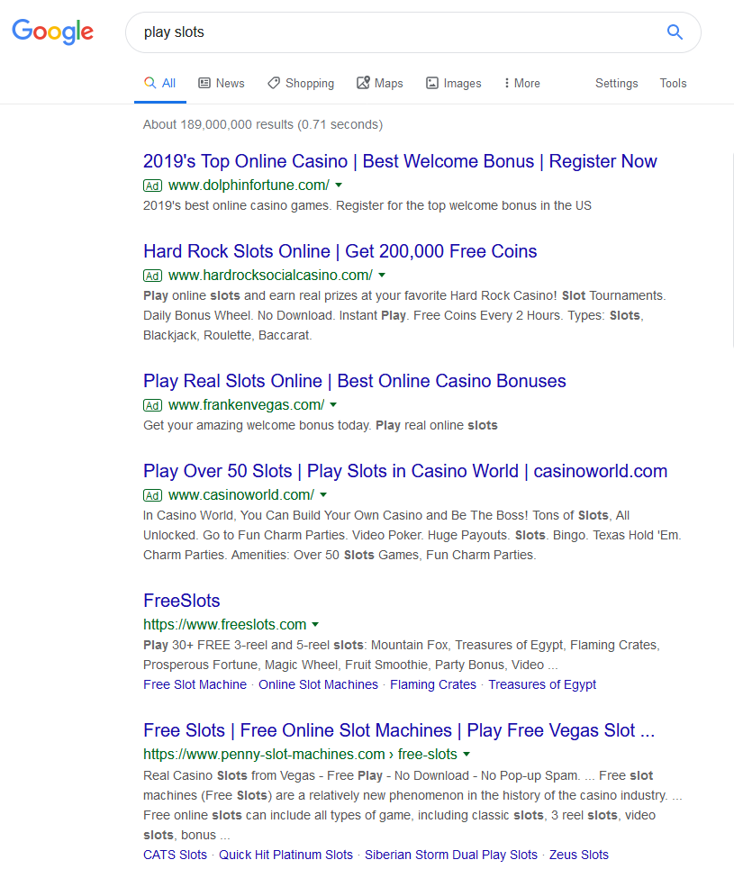Viewport: 734px width, 869px height.
Task: Expand dropdown arrow next to hardrocksocialcasino.com
Action: tap(382, 275)
